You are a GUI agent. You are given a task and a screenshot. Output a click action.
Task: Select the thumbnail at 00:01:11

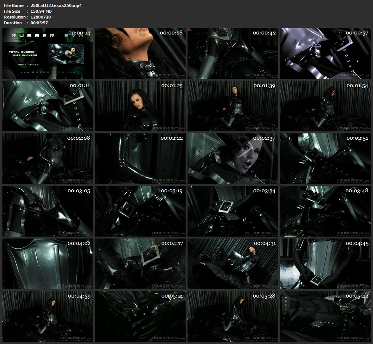point(48,106)
